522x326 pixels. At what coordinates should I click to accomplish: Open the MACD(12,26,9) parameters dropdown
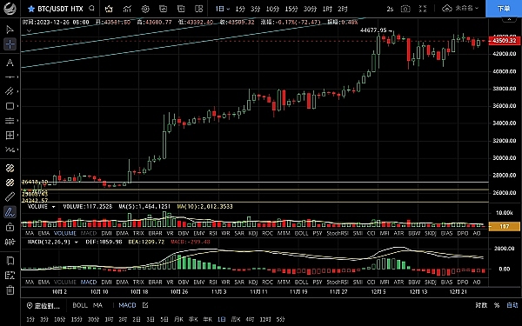point(77,242)
